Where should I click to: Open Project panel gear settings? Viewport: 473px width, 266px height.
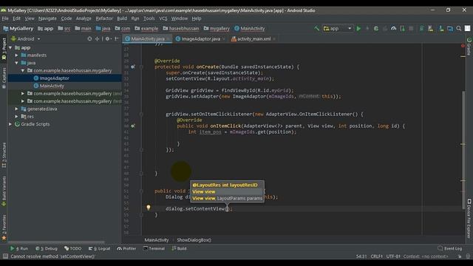pos(108,39)
